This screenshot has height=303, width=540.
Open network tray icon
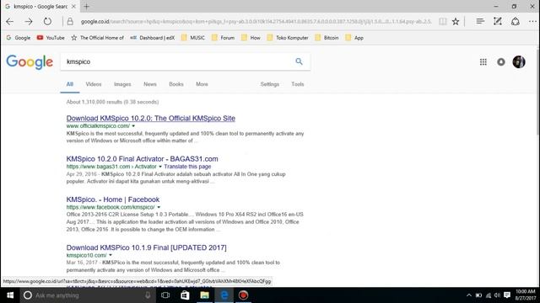[x=489, y=295]
